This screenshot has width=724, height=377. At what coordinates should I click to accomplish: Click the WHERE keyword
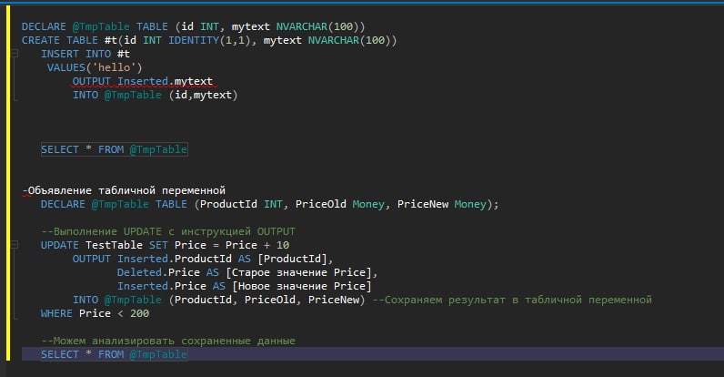click(56, 313)
